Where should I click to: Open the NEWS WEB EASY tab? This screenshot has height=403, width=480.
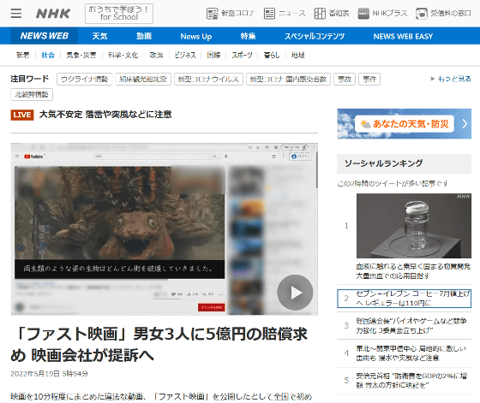[403, 36]
